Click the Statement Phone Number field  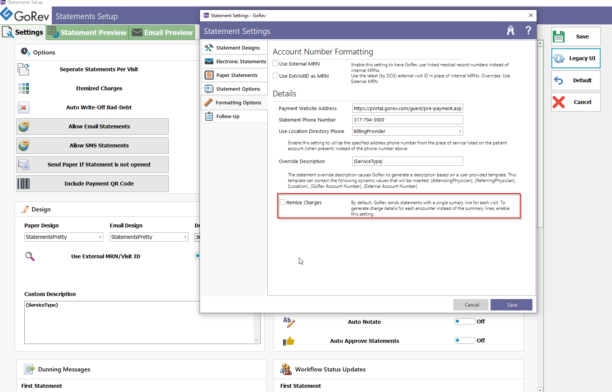[407, 120]
